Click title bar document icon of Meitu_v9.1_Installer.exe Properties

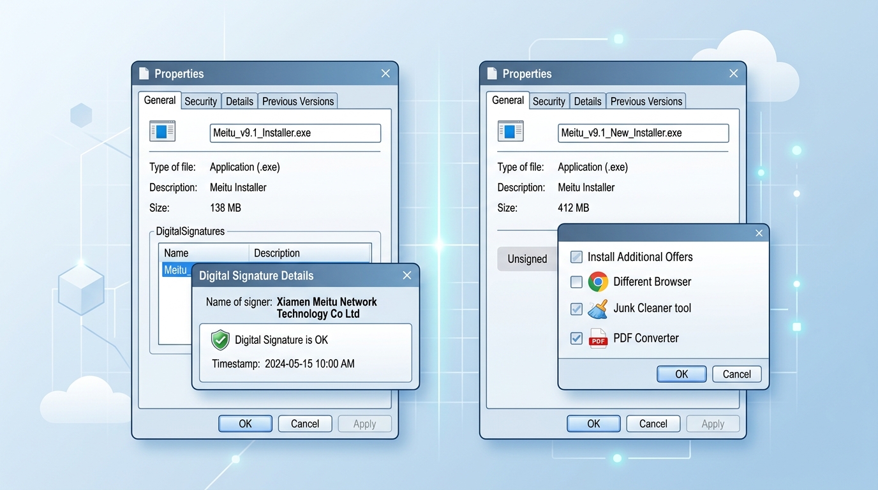[144, 73]
